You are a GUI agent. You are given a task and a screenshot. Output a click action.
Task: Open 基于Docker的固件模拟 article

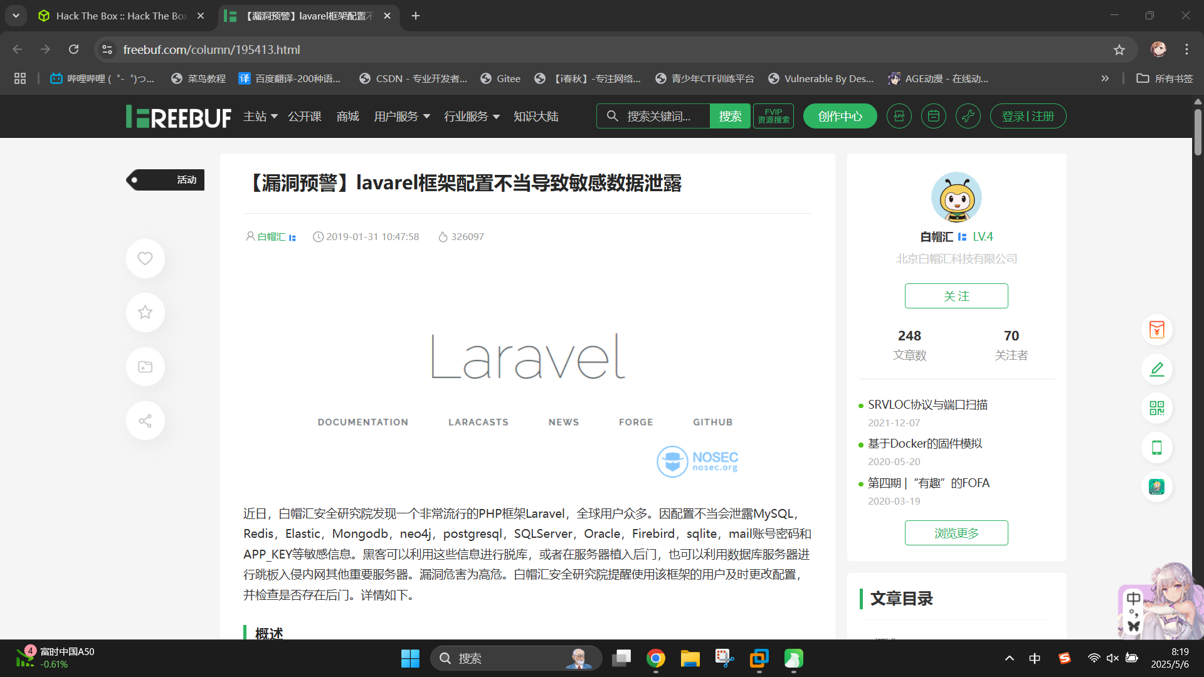click(925, 444)
